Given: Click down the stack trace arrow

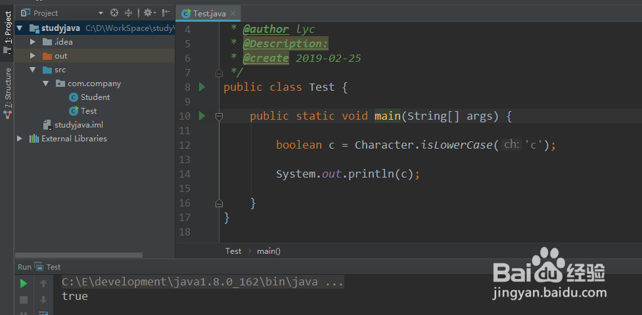Looking at the screenshot, I should coord(43,300).
